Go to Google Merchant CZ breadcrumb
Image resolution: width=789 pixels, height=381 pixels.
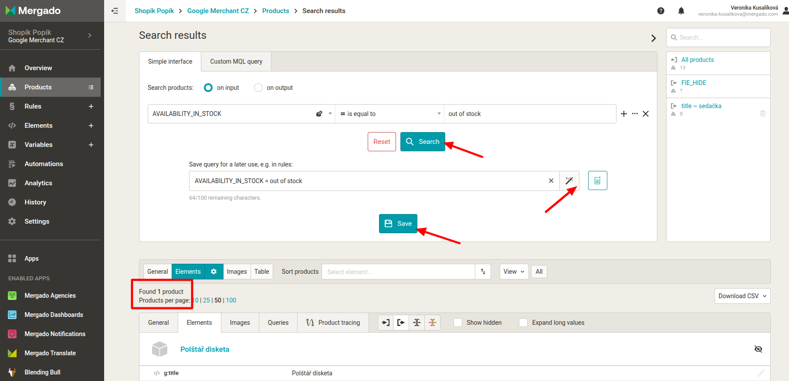coord(218,11)
